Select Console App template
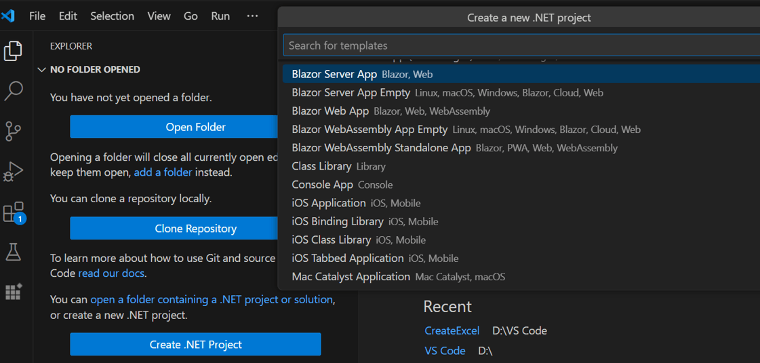 click(x=521, y=185)
